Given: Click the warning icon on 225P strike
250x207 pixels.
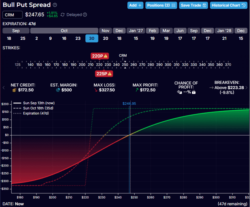Looking at the screenshot, I should (x=110, y=74).
